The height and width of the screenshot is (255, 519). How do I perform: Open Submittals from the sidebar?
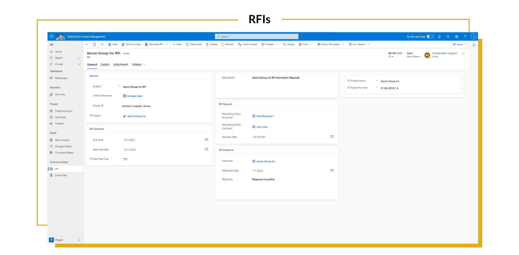(61, 175)
